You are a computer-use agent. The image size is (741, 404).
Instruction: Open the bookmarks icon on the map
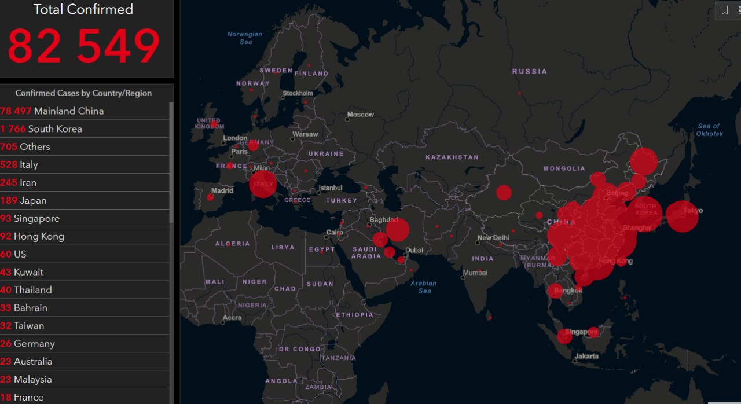coord(725,10)
